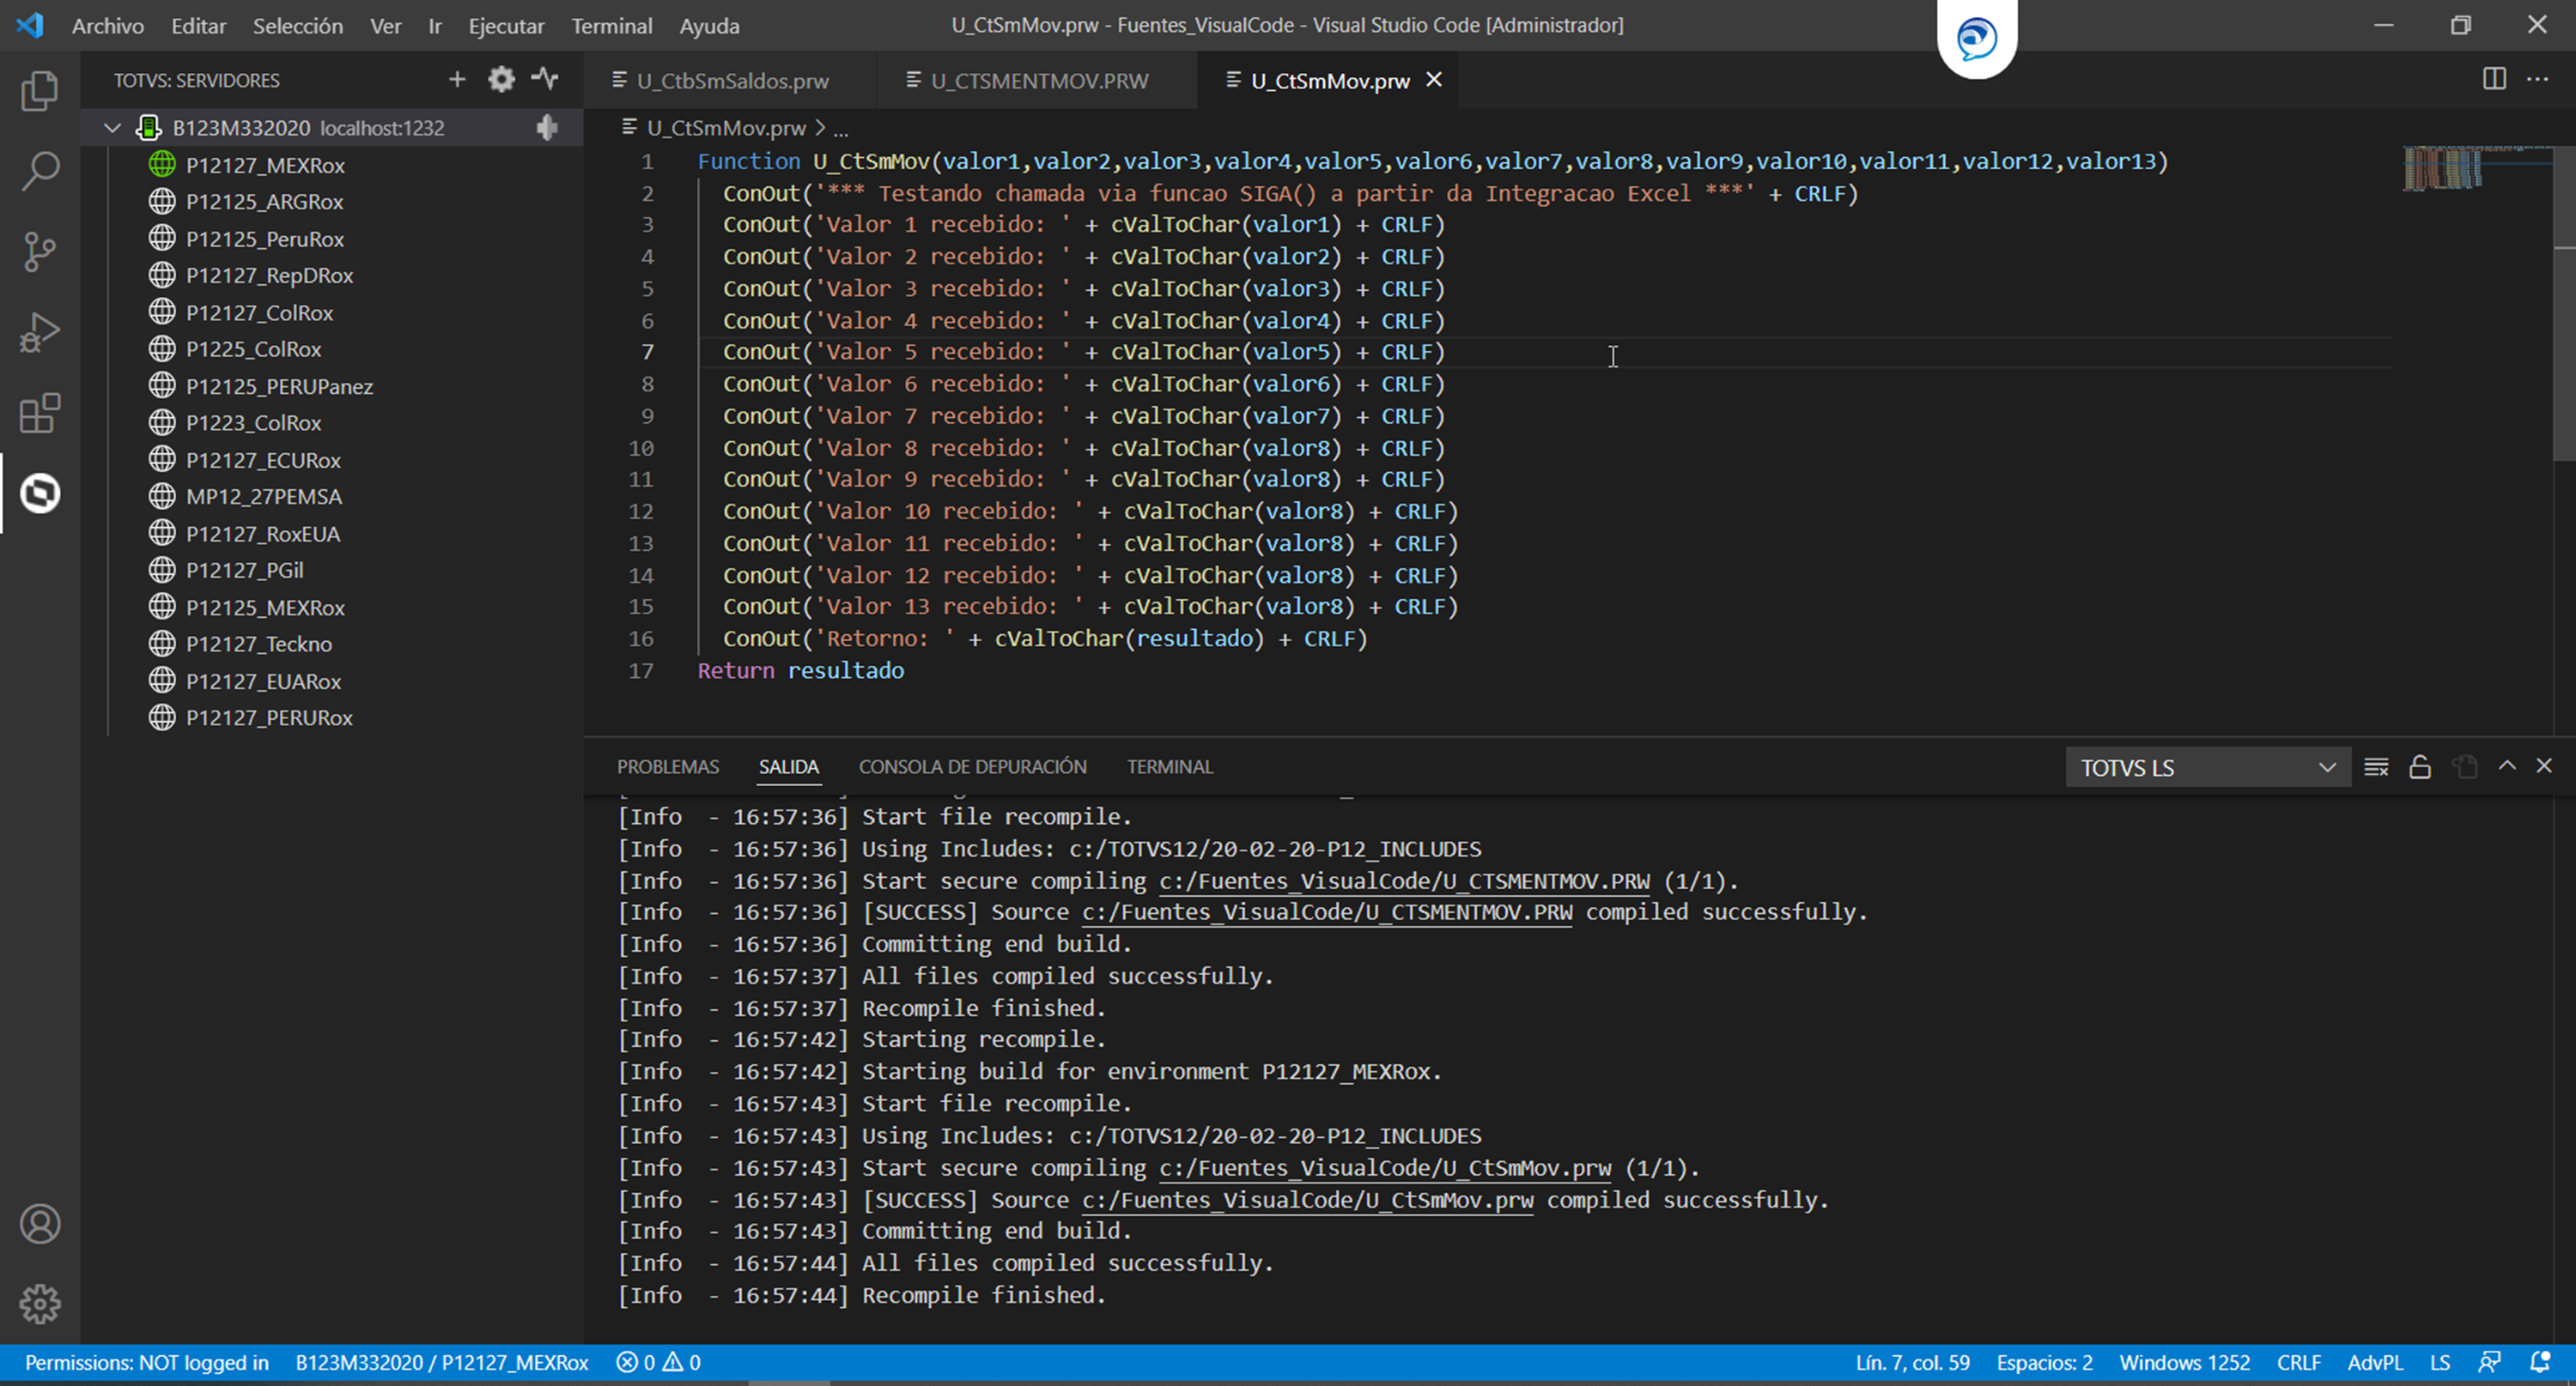Screen dimensions: 2576x1386
Task: Open the Accounts menu icon
Action: coord(40,1224)
